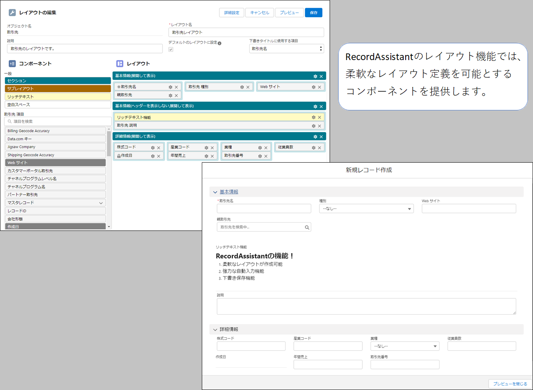Select カスタマーポータル取引先 field item
This screenshot has width=533, height=390.
(x=55, y=171)
